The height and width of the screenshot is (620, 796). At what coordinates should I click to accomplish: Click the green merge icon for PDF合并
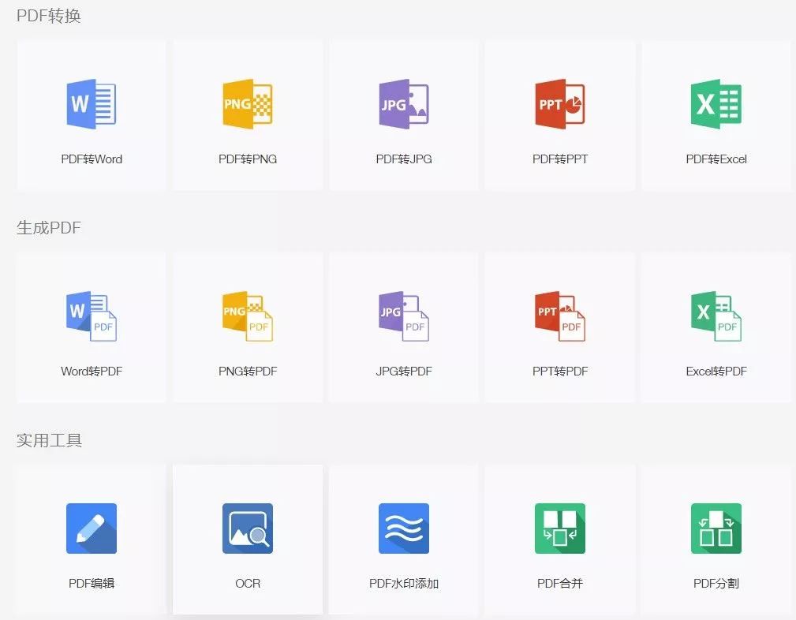(560, 528)
